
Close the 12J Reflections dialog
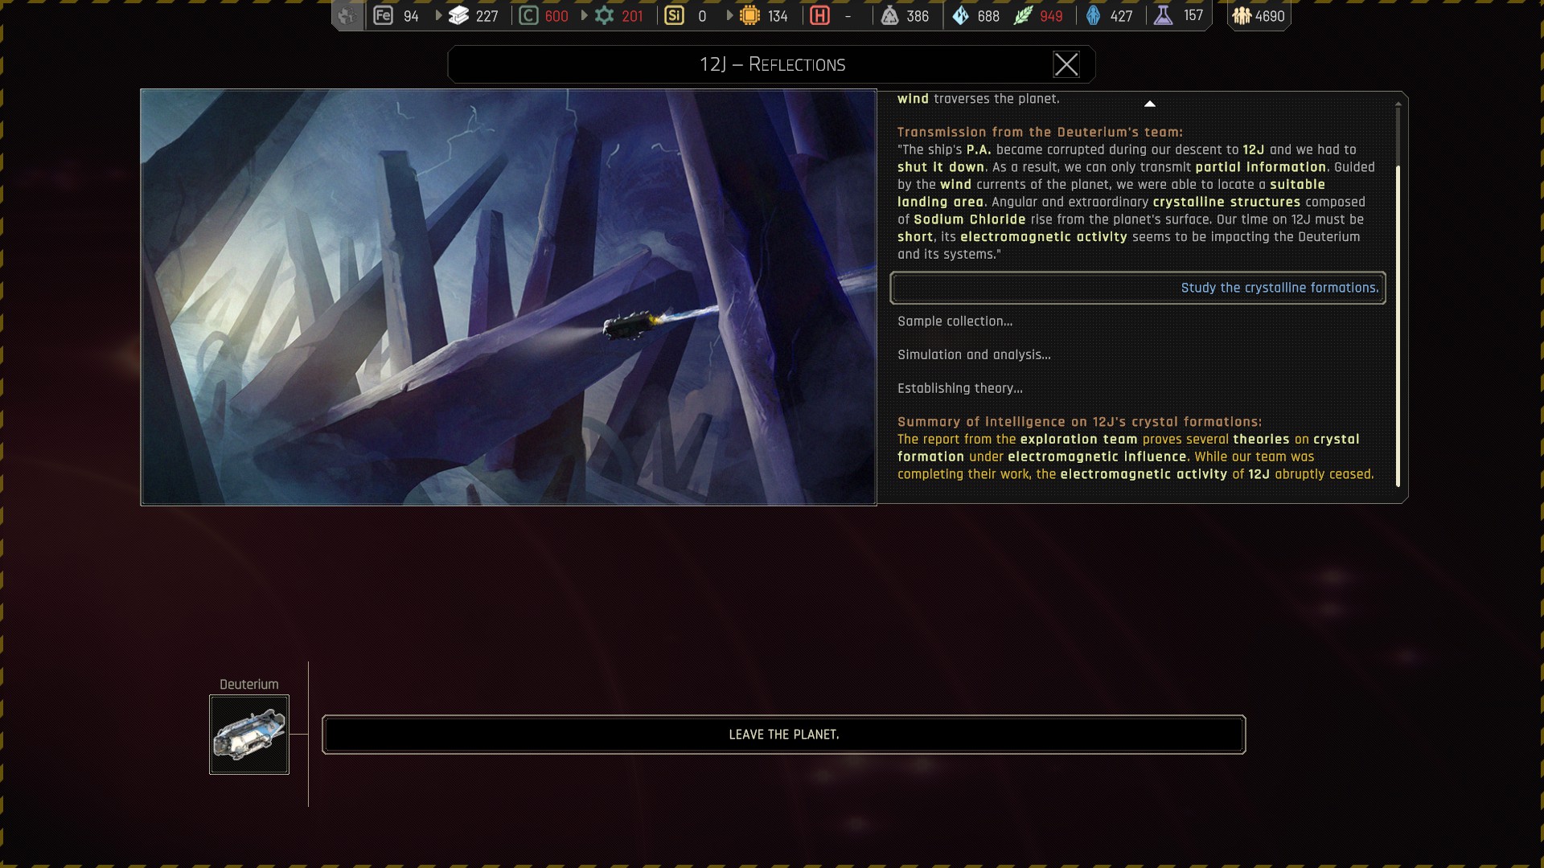pos(1066,64)
